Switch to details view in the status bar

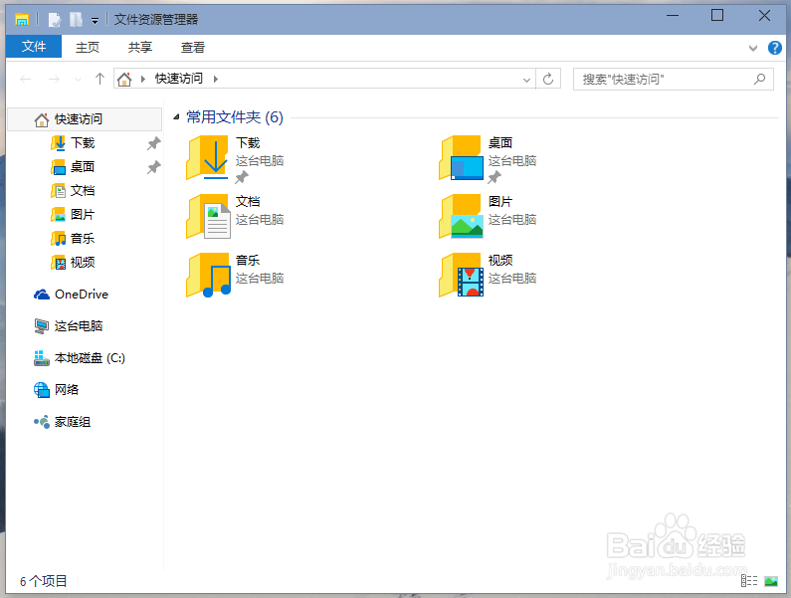(749, 581)
